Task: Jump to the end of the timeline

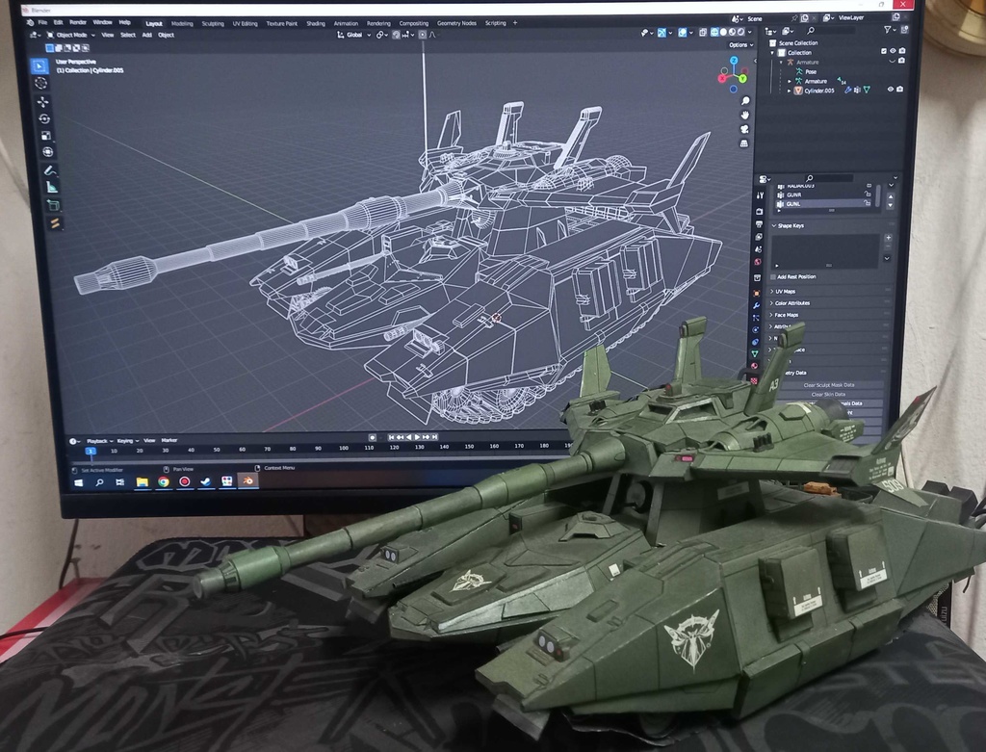Action: click(x=434, y=437)
